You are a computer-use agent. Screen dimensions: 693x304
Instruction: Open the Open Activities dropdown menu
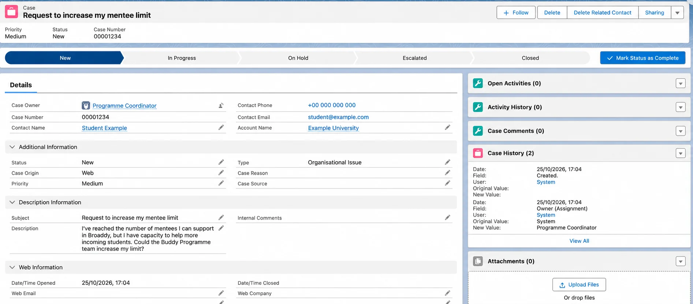coord(681,83)
